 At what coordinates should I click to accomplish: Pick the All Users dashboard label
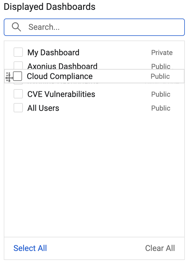(x=43, y=108)
